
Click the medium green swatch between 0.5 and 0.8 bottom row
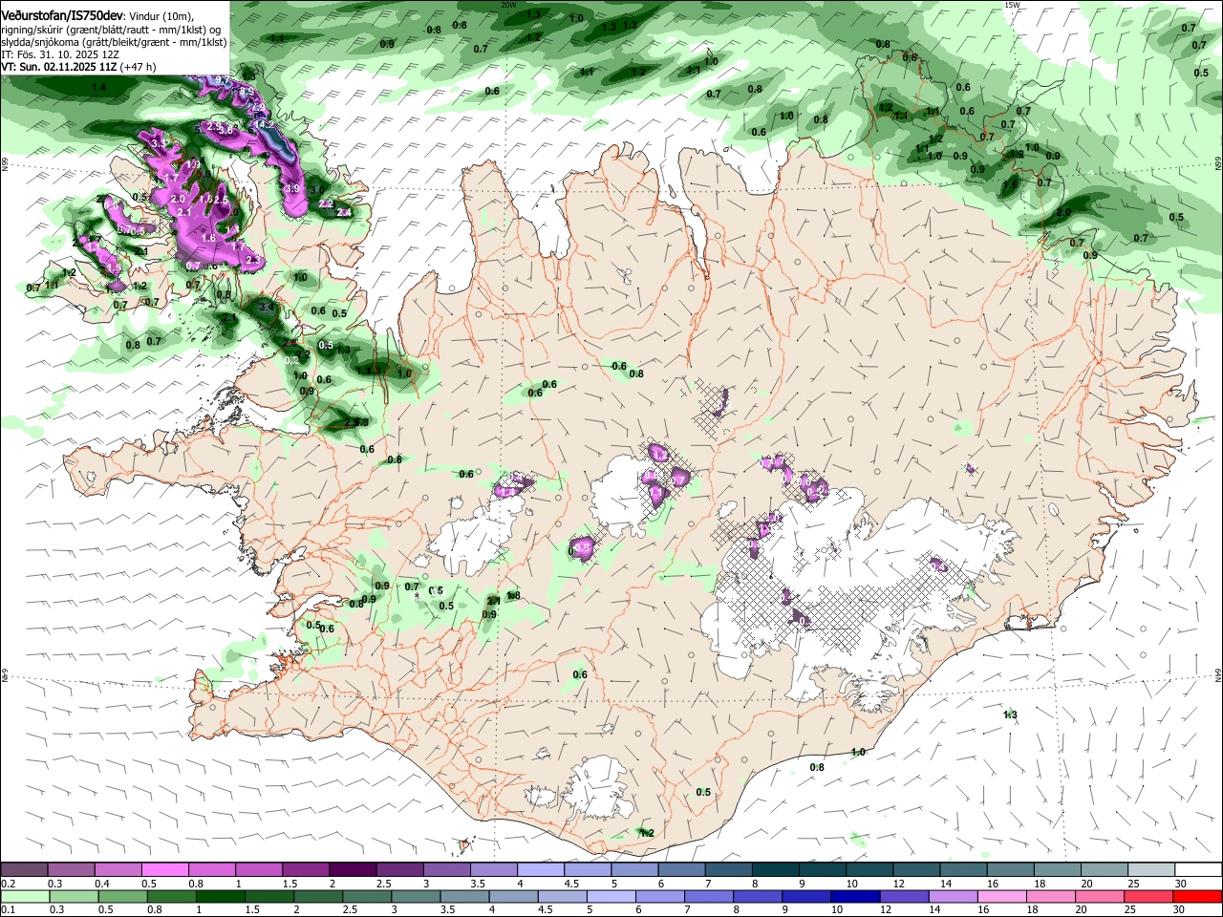123,896
